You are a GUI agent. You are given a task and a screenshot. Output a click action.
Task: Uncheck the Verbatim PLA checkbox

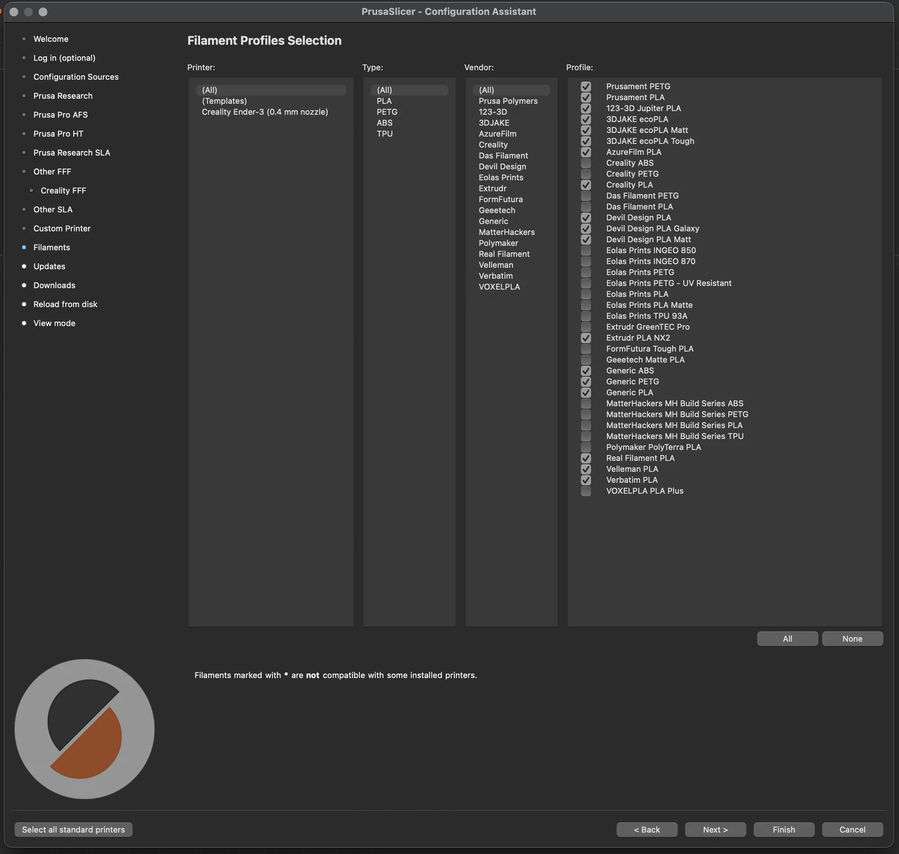[586, 480]
